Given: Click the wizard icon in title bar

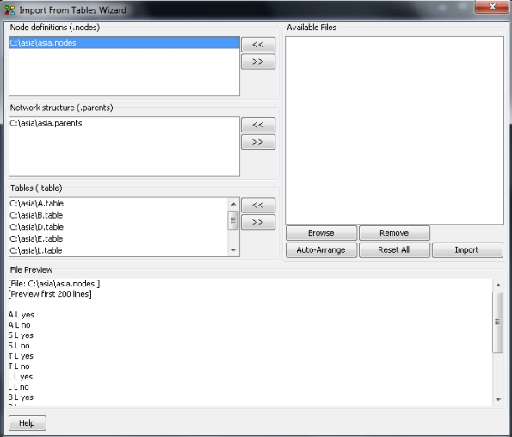Looking at the screenshot, I should click(x=9, y=10).
